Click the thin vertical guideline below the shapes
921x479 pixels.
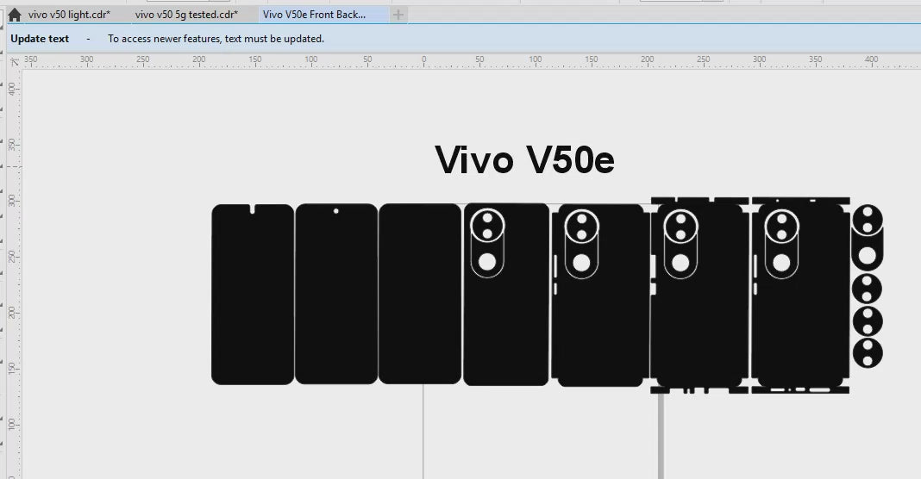coord(423,431)
